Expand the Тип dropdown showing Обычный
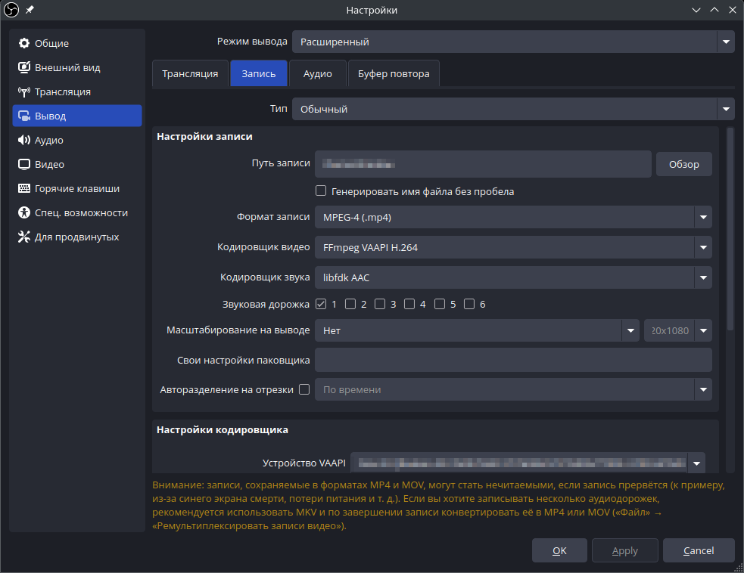744x573 pixels. (x=513, y=109)
